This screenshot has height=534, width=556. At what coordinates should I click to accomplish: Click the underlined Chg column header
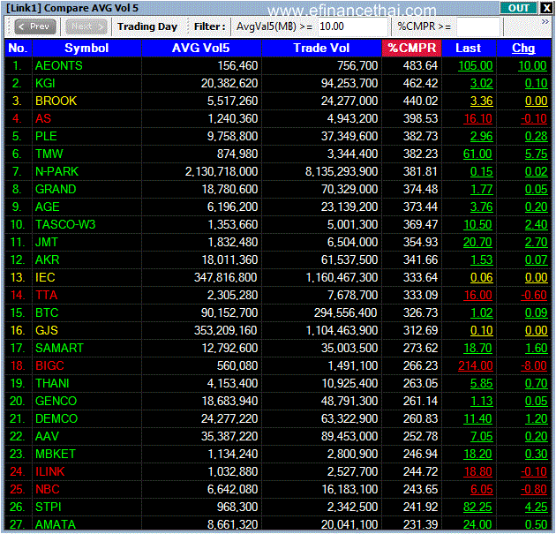pos(523,48)
